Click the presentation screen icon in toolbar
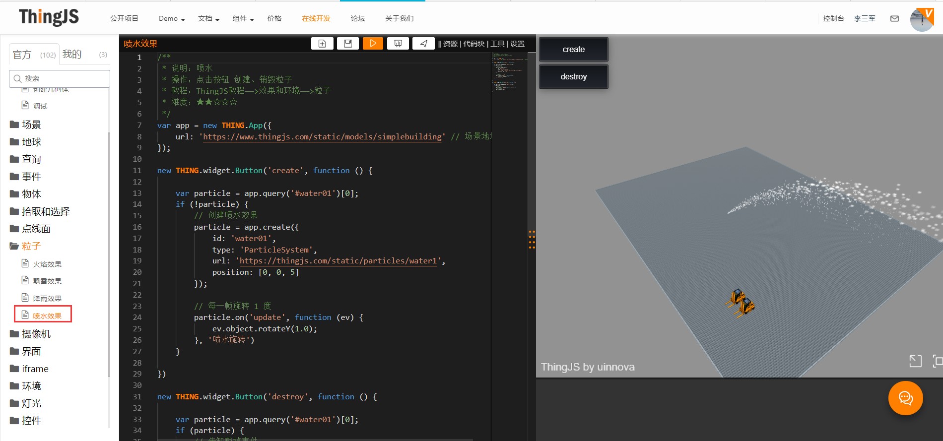Image resolution: width=943 pixels, height=441 pixels. coord(398,44)
